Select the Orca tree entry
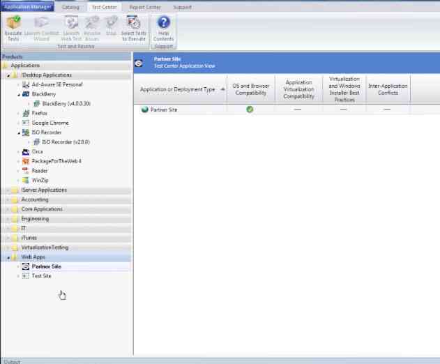The width and height of the screenshot is (440, 364). (38, 151)
